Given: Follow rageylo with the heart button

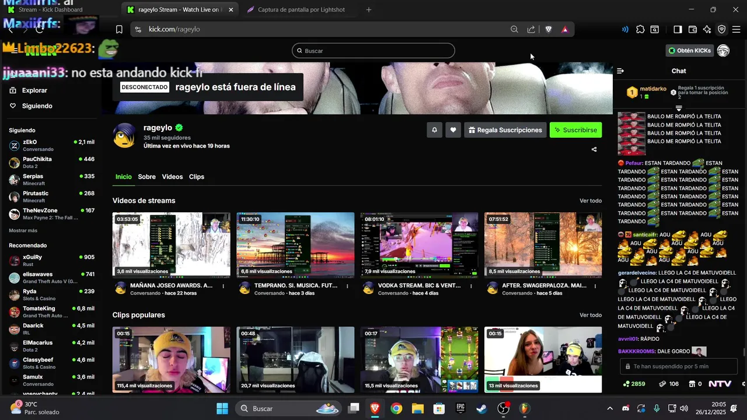Looking at the screenshot, I should (453, 130).
